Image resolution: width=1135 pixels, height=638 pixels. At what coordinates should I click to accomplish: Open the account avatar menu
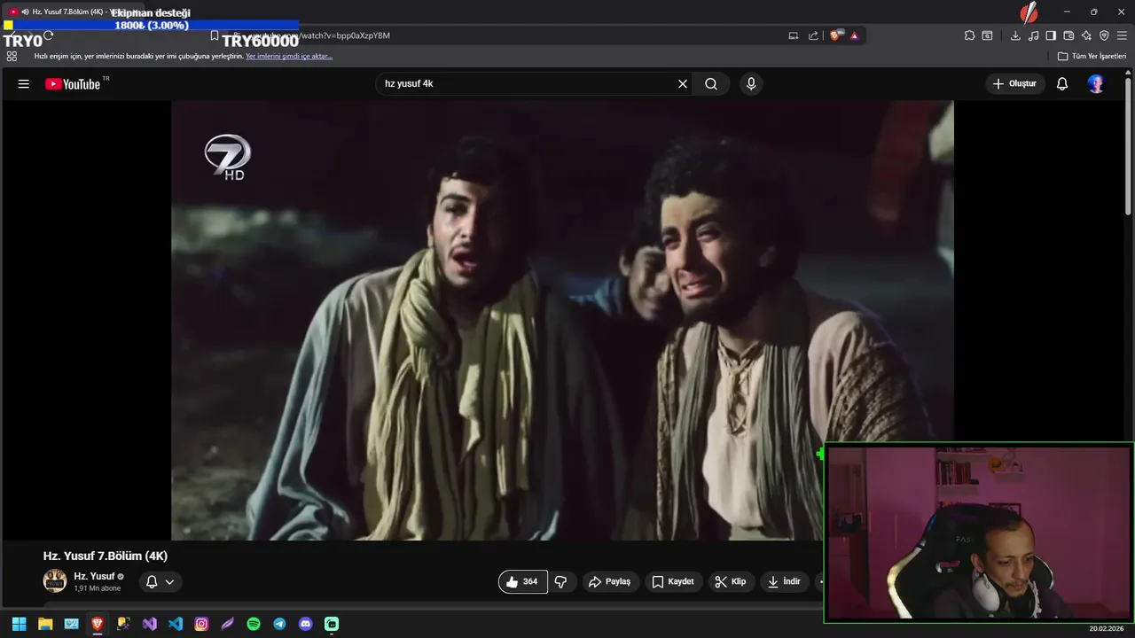coord(1097,83)
